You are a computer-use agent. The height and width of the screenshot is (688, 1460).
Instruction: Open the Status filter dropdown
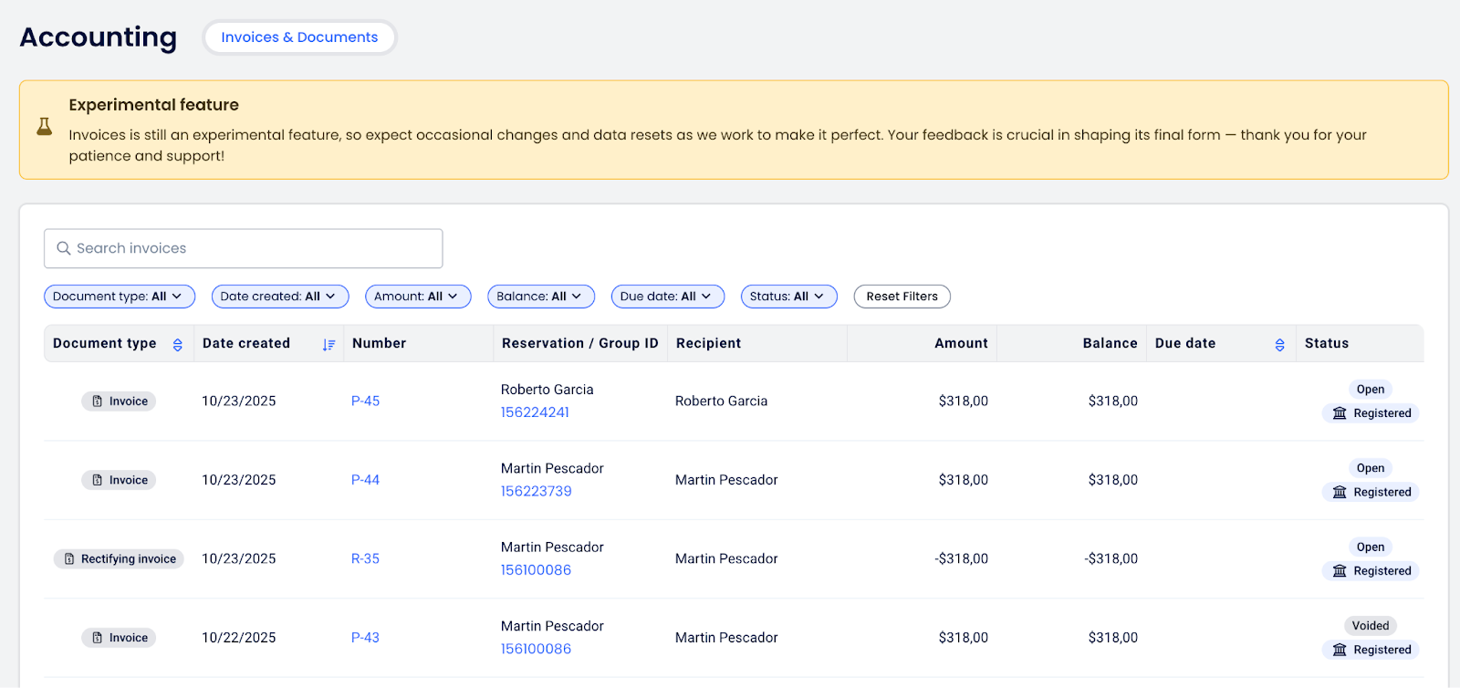click(x=788, y=297)
